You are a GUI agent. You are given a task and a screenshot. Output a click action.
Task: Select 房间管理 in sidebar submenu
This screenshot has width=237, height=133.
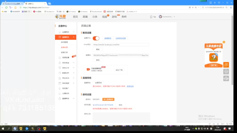(x=64, y=42)
